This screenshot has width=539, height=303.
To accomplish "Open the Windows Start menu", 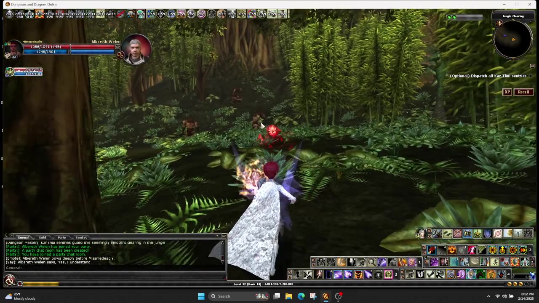I will tap(201, 296).
